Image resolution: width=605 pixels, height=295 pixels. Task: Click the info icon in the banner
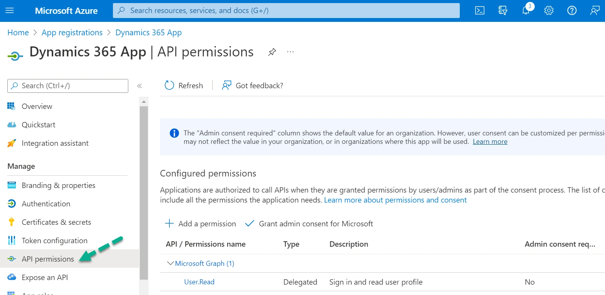[174, 133]
